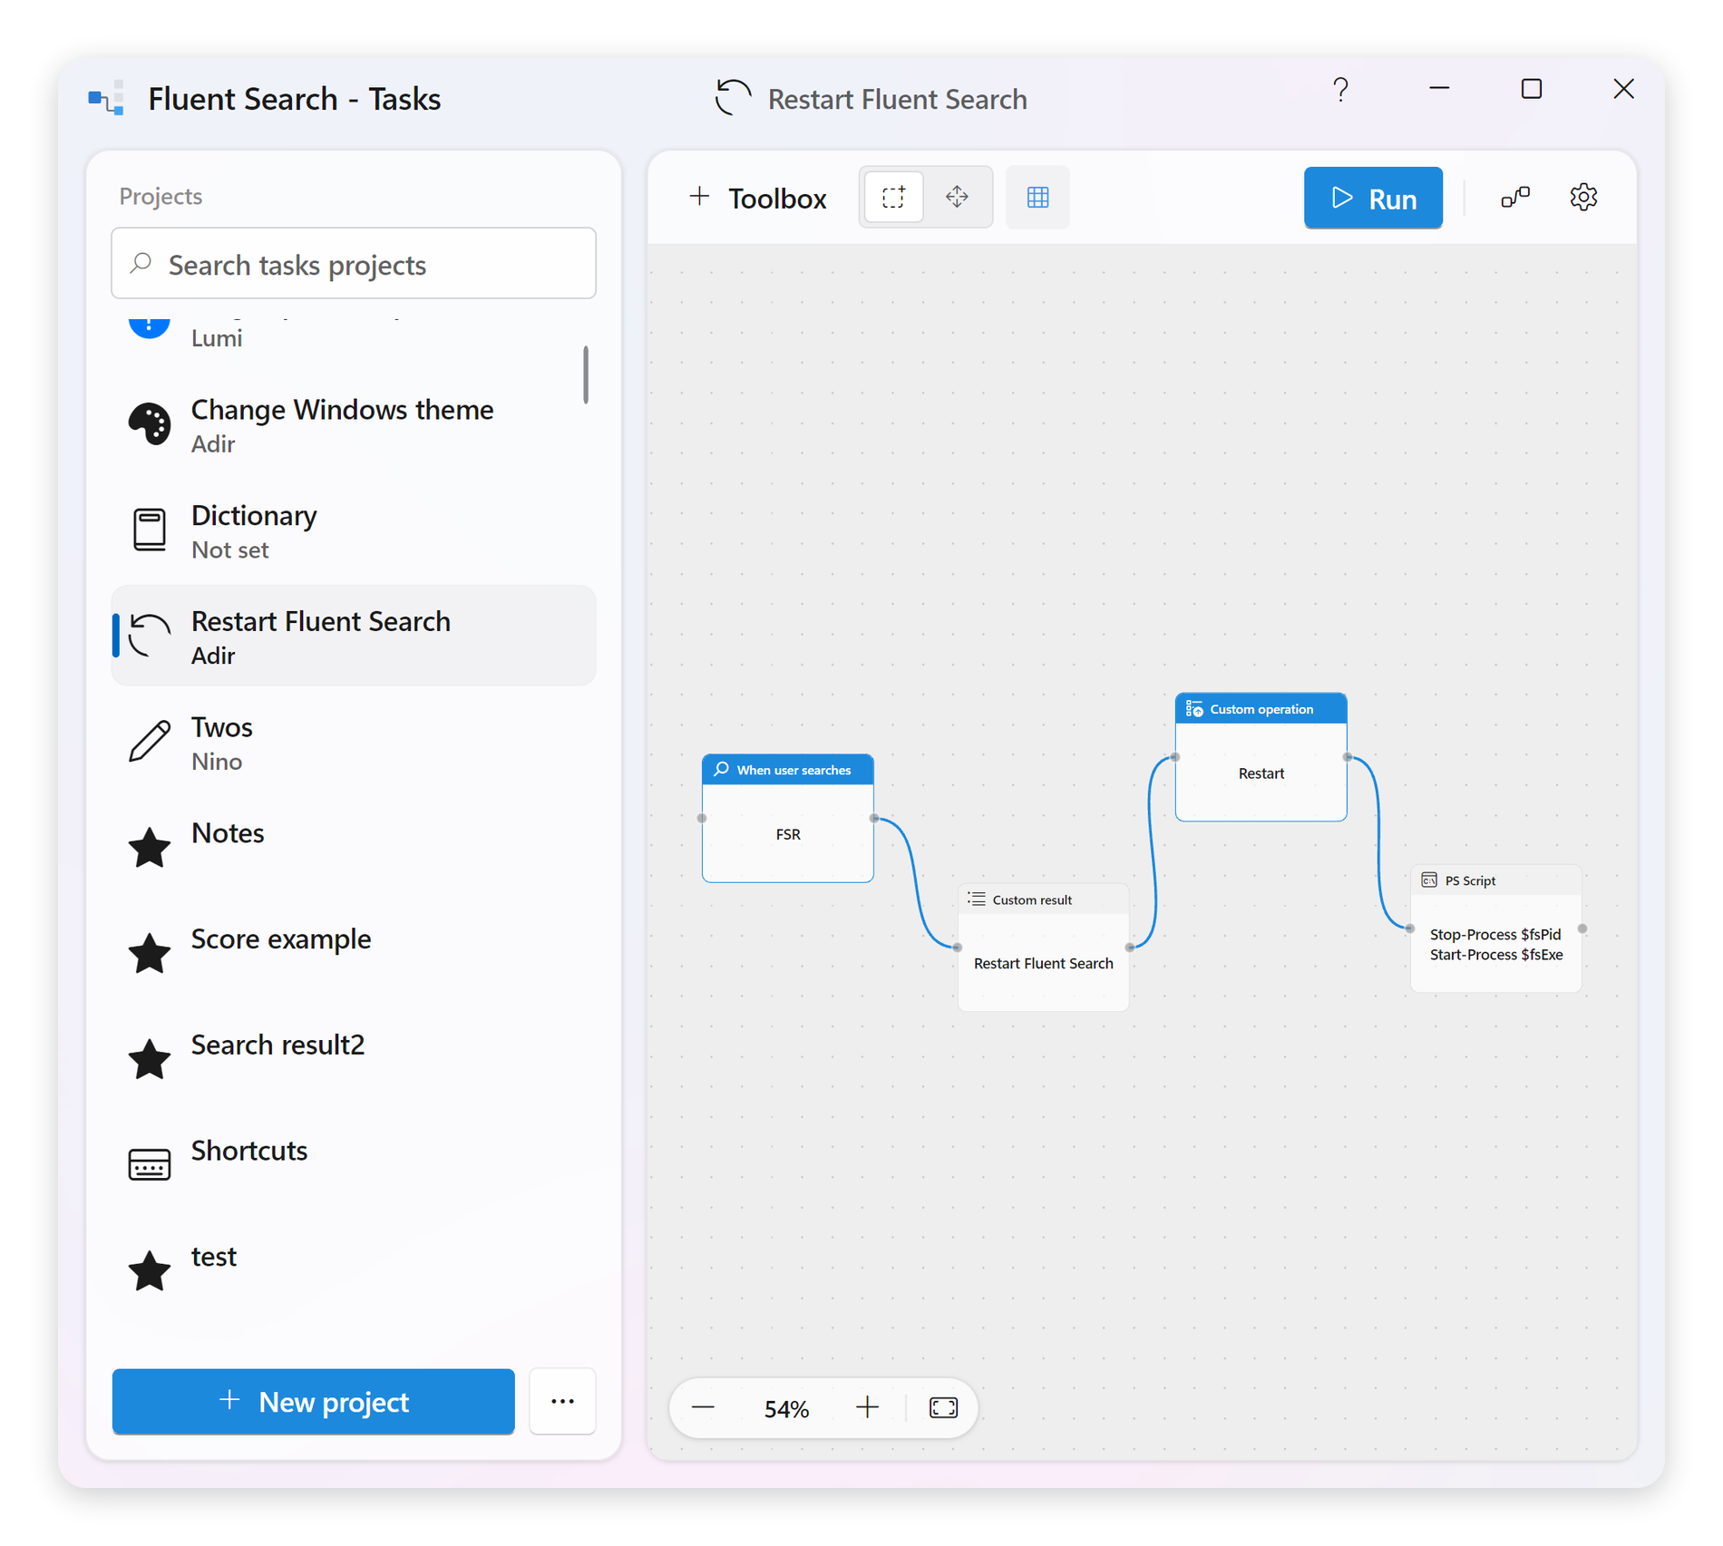
Task: Open the connections/variables icon next to Run
Action: pos(1514,197)
